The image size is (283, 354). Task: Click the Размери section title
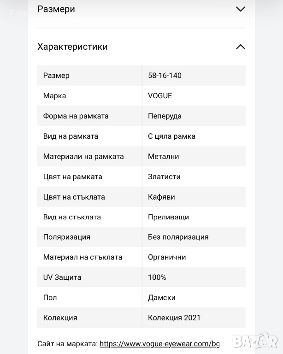coord(56,9)
